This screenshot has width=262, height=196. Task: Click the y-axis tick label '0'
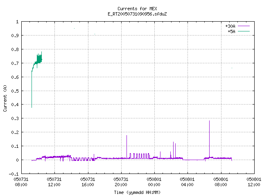[x=17, y=160]
